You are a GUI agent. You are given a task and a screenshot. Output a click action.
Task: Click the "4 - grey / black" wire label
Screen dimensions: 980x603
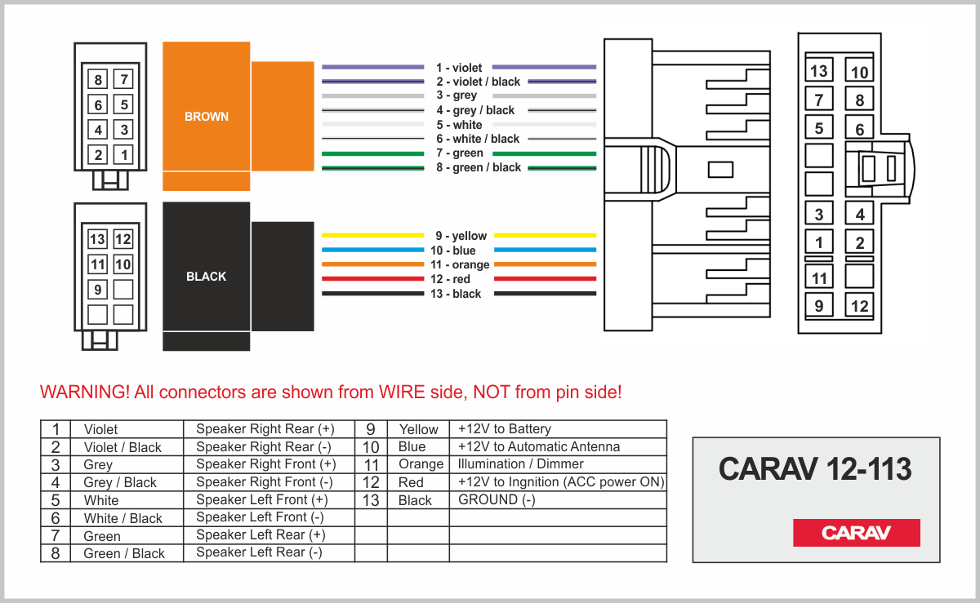[x=475, y=110]
